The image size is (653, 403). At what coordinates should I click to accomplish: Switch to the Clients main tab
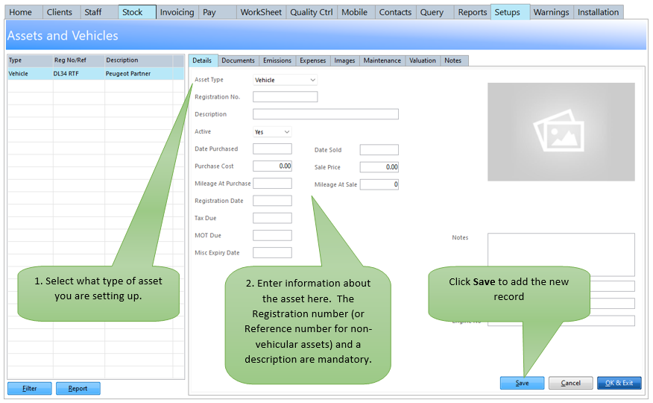click(61, 12)
